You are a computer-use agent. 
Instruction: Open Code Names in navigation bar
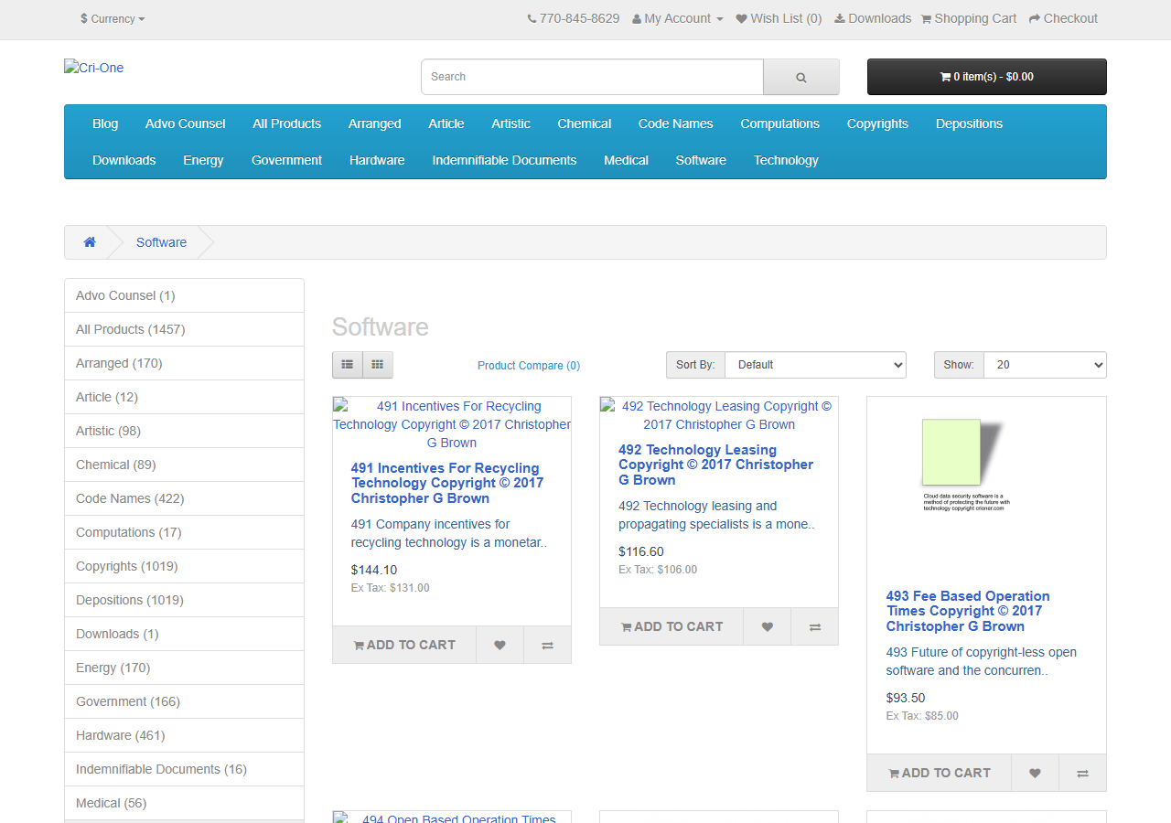pyautogui.click(x=675, y=123)
